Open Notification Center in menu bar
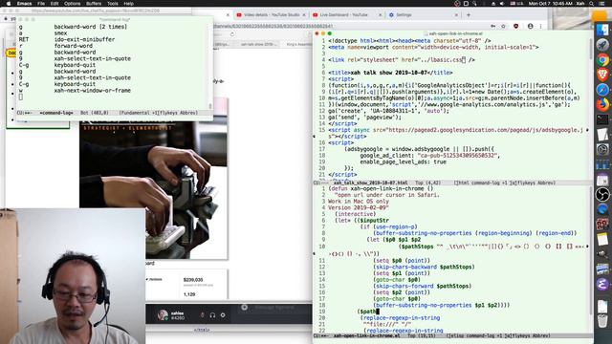 point(601,4)
